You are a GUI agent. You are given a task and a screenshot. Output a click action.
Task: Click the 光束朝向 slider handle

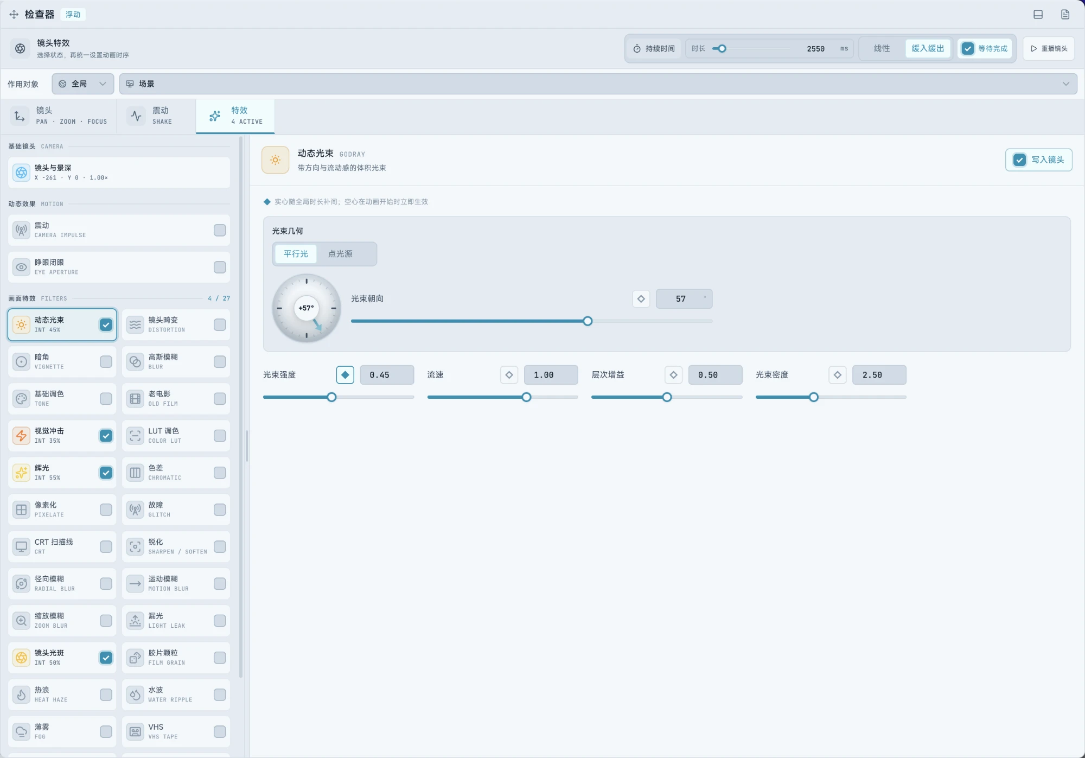588,321
